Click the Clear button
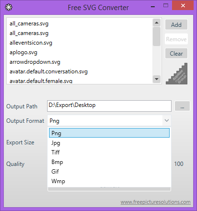The height and width of the screenshot is (211, 197). (x=176, y=53)
